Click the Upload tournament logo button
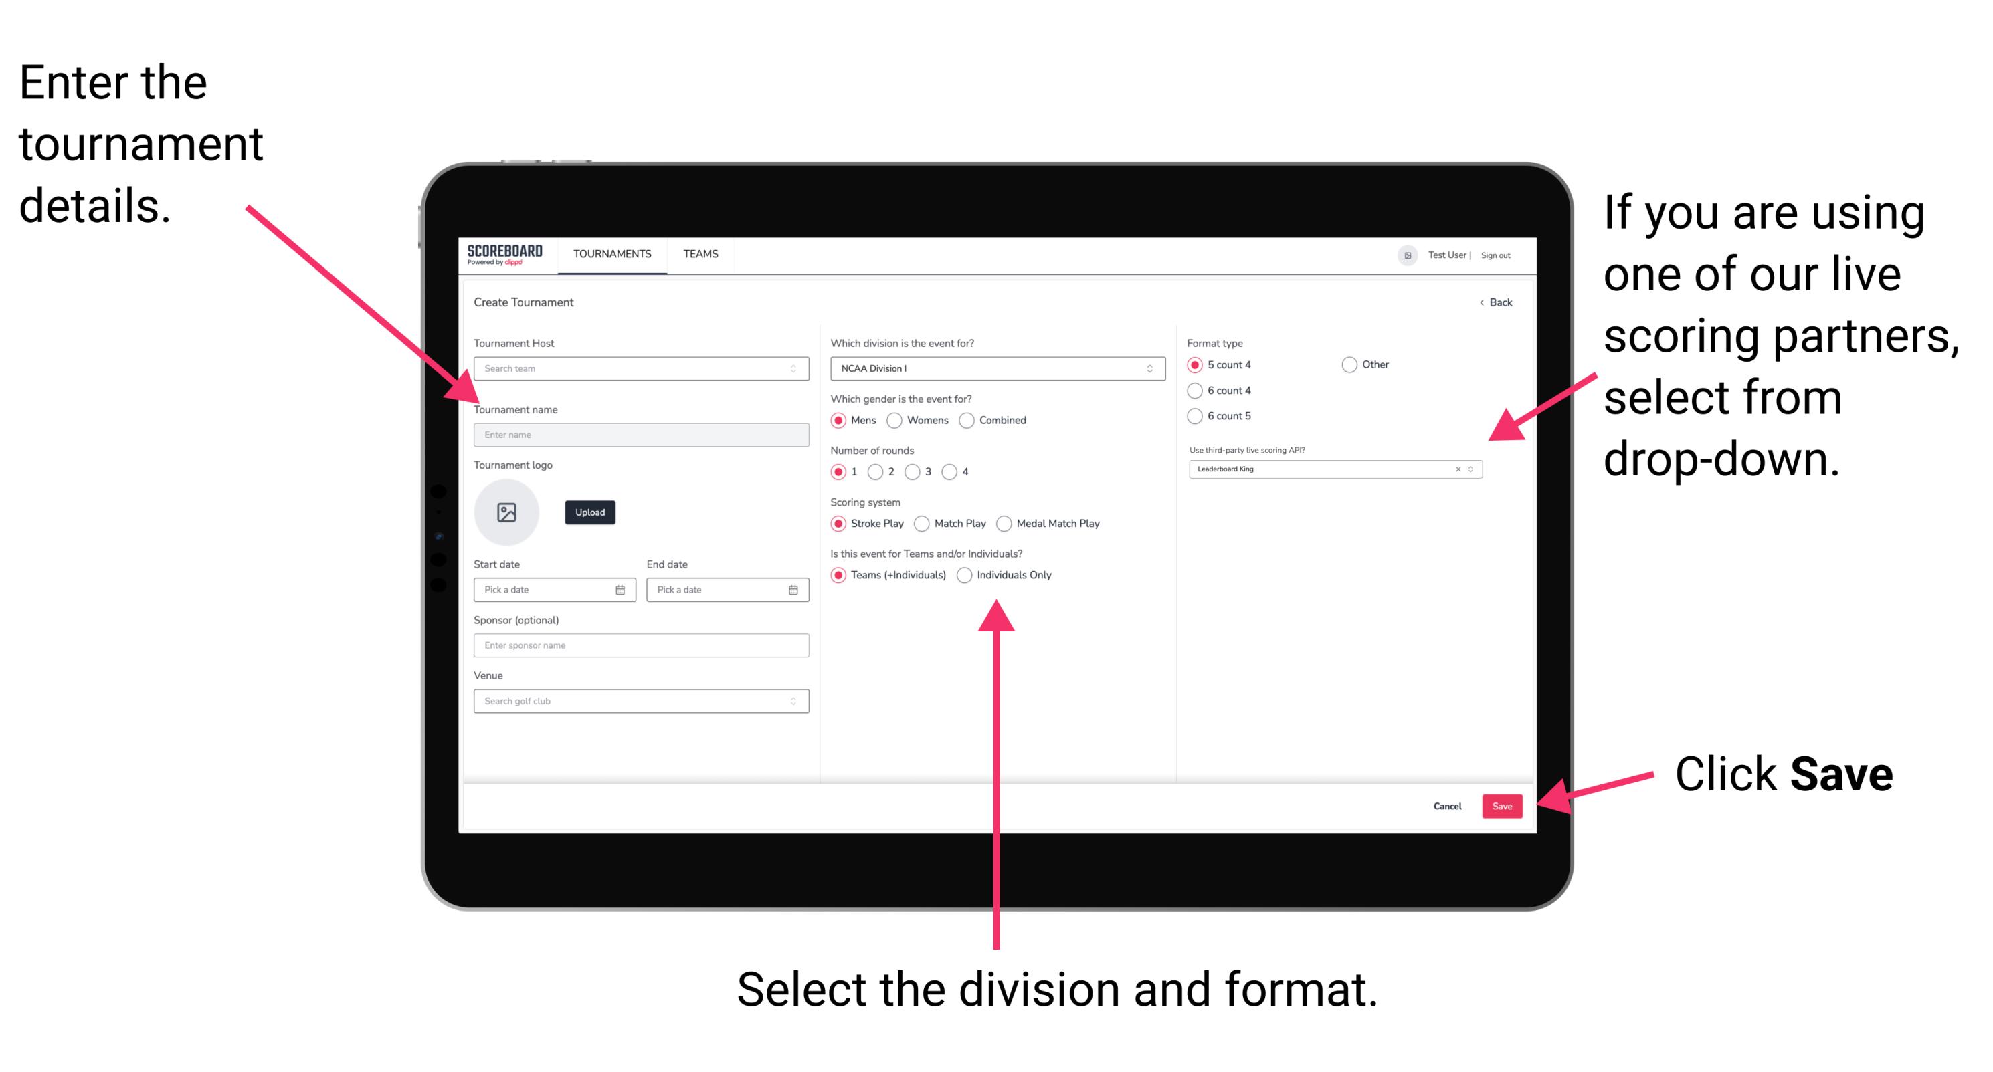This screenshot has height=1072, width=1993. click(x=589, y=512)
